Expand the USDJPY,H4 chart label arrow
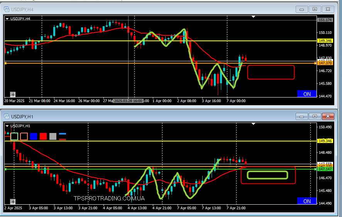 point(7,18)
